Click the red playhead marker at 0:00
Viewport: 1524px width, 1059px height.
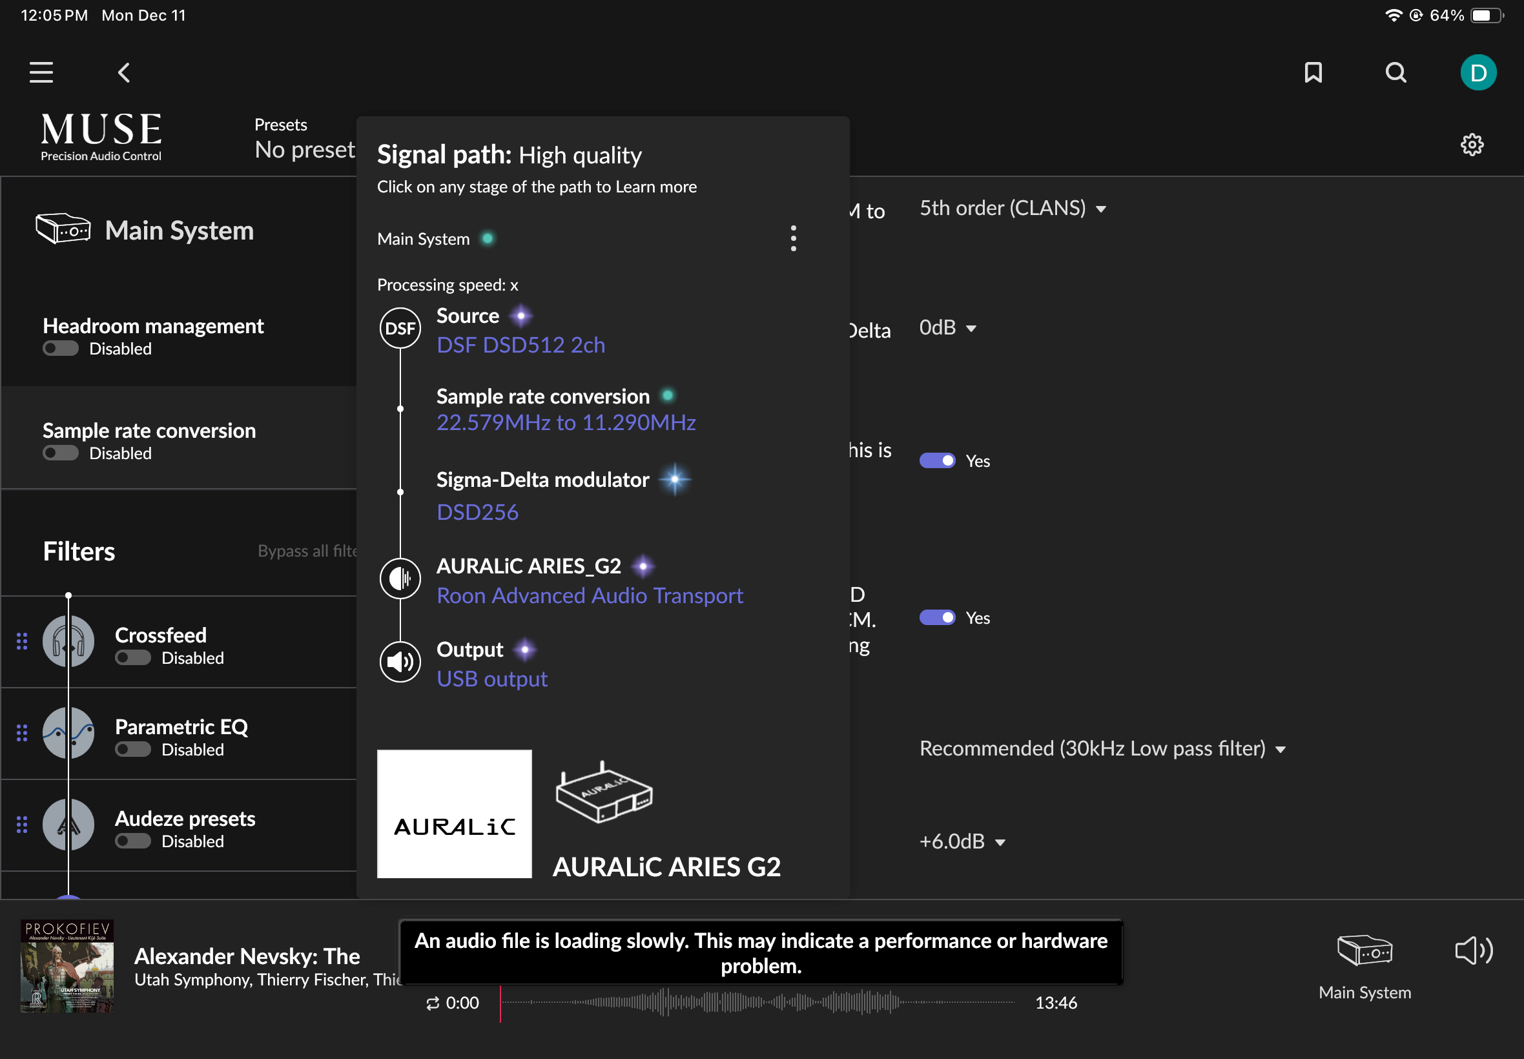[x=500, y=1003]
